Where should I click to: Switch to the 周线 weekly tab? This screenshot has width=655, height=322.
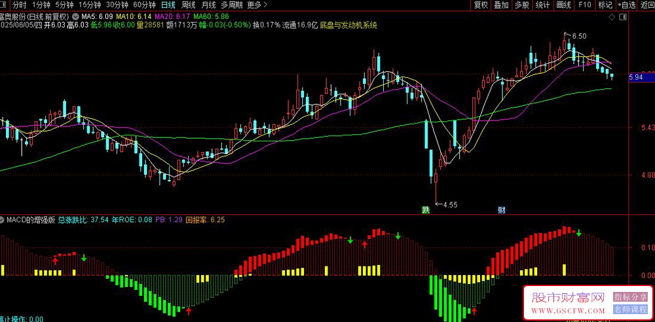(x=189, y=5)
